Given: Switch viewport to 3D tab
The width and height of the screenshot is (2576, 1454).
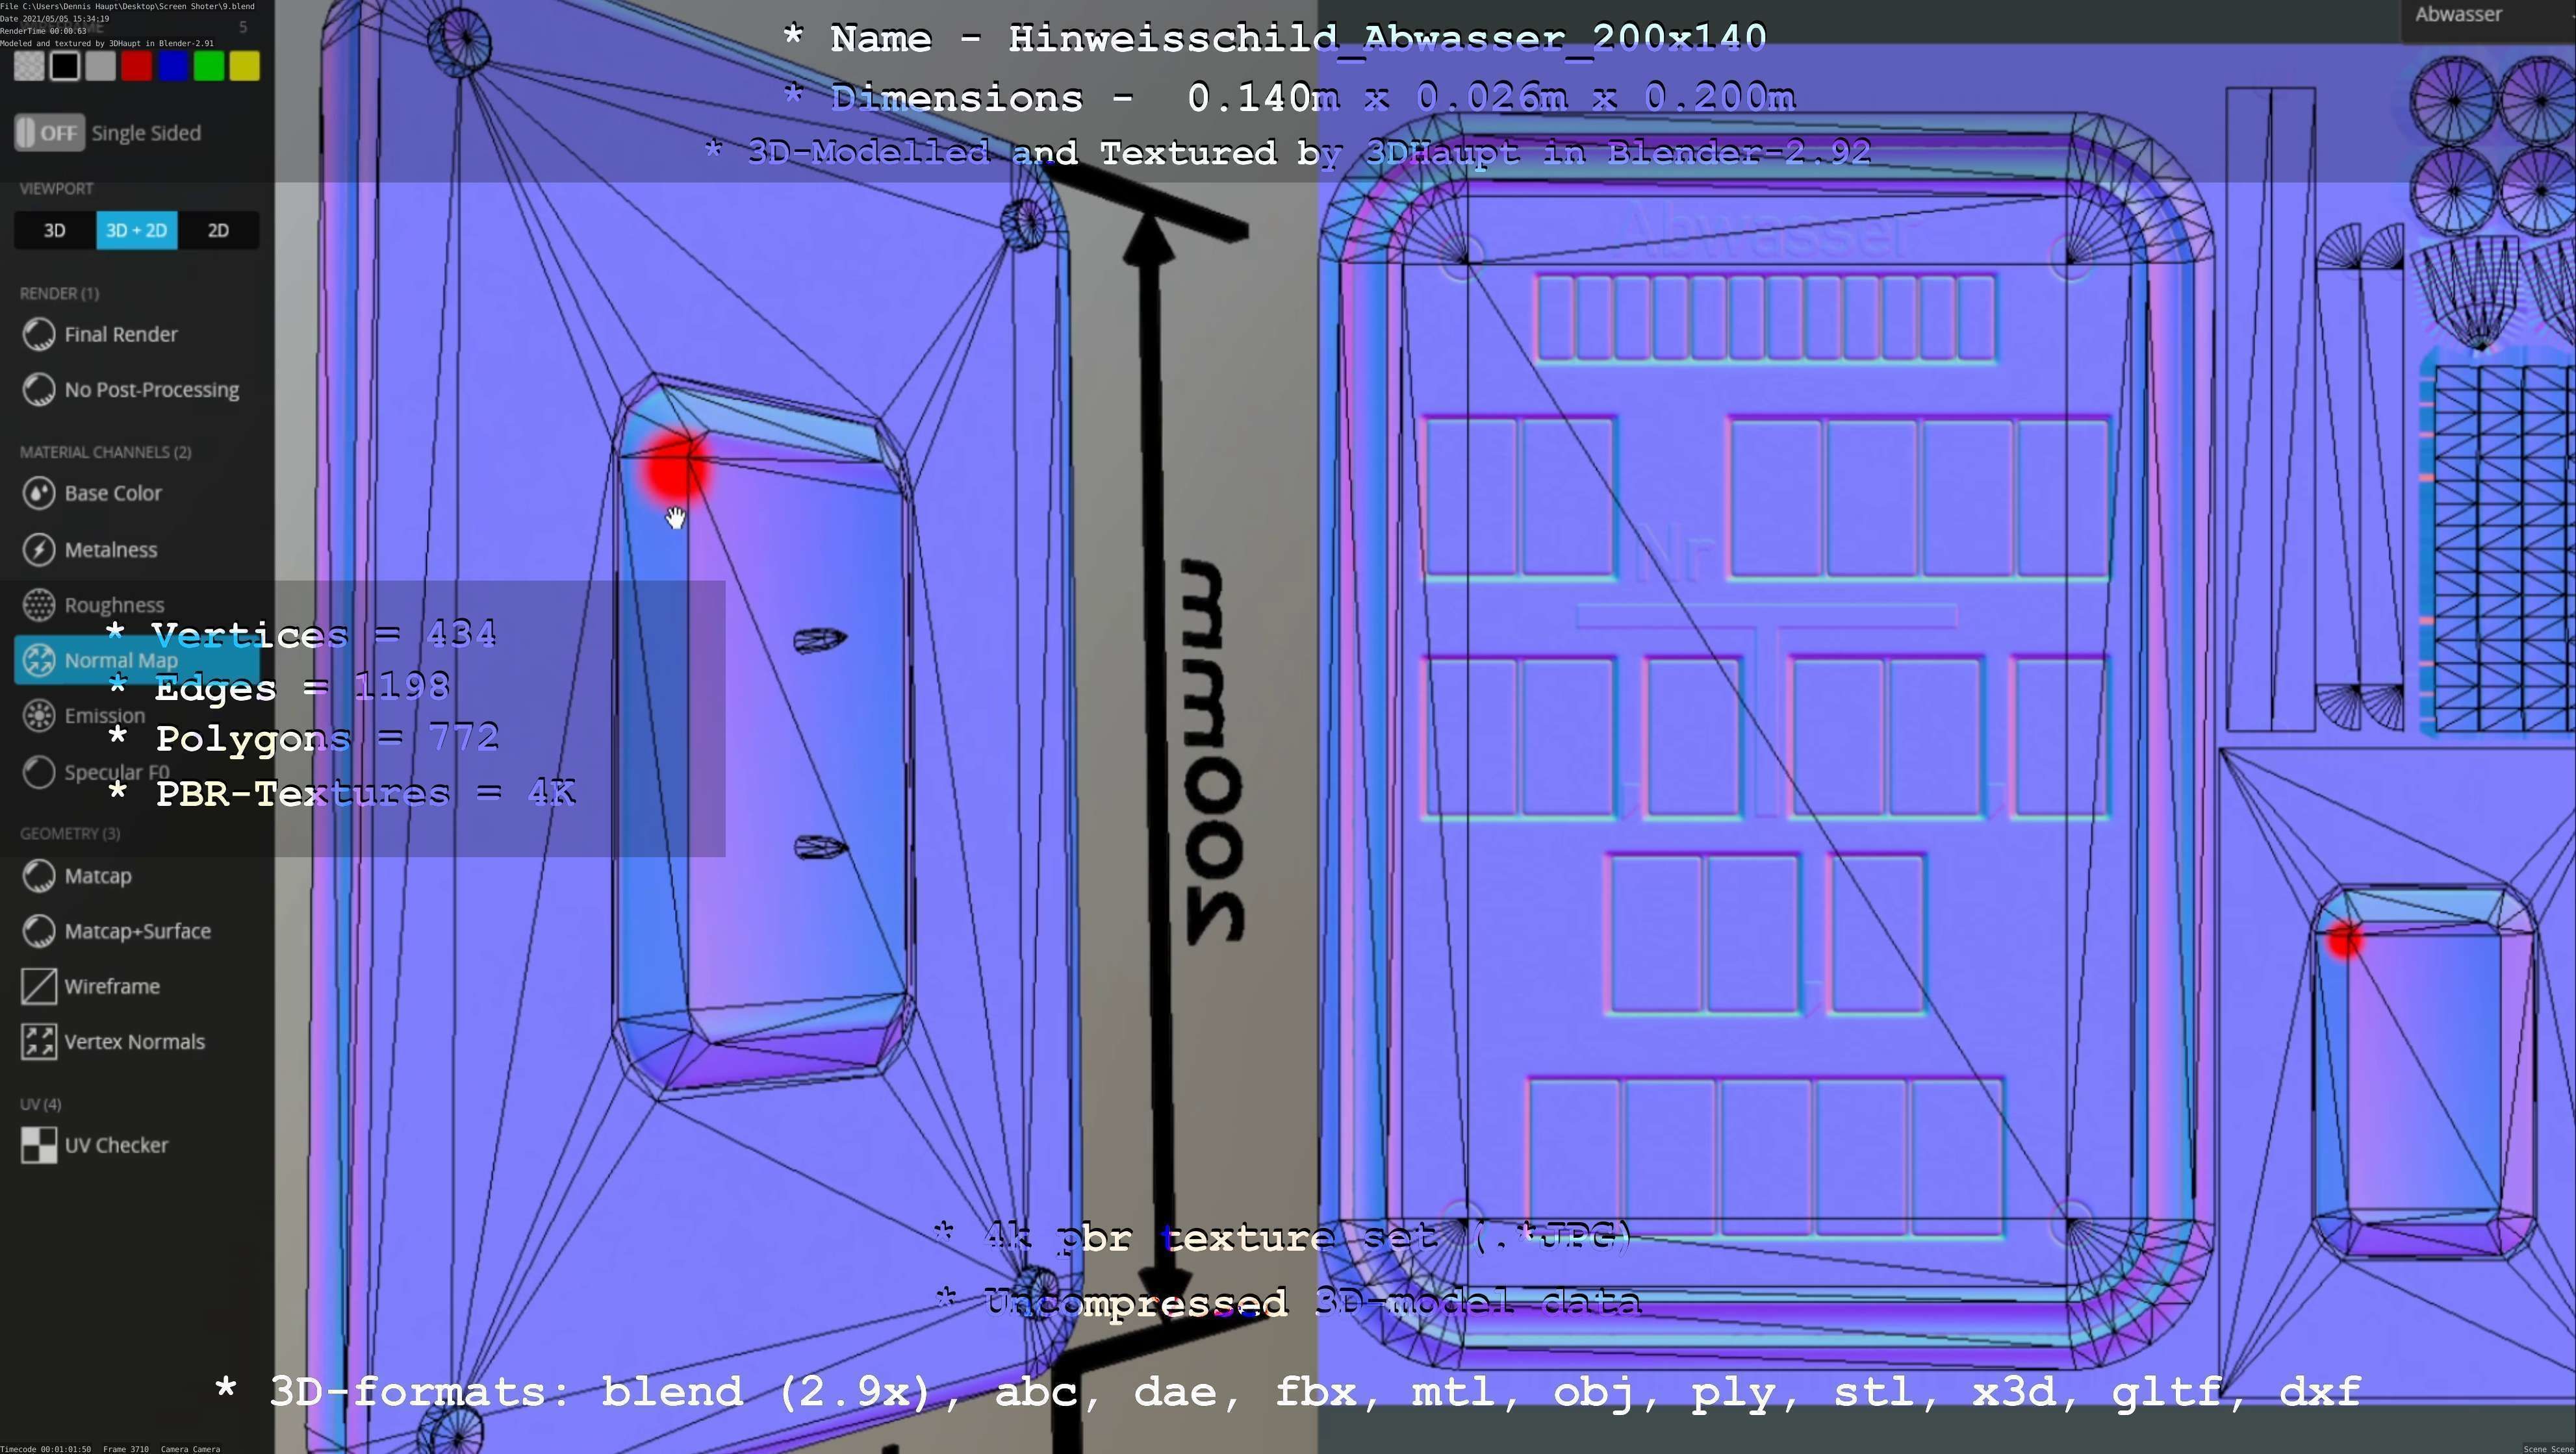Looking at the screenshot, I should coord(55,231).
